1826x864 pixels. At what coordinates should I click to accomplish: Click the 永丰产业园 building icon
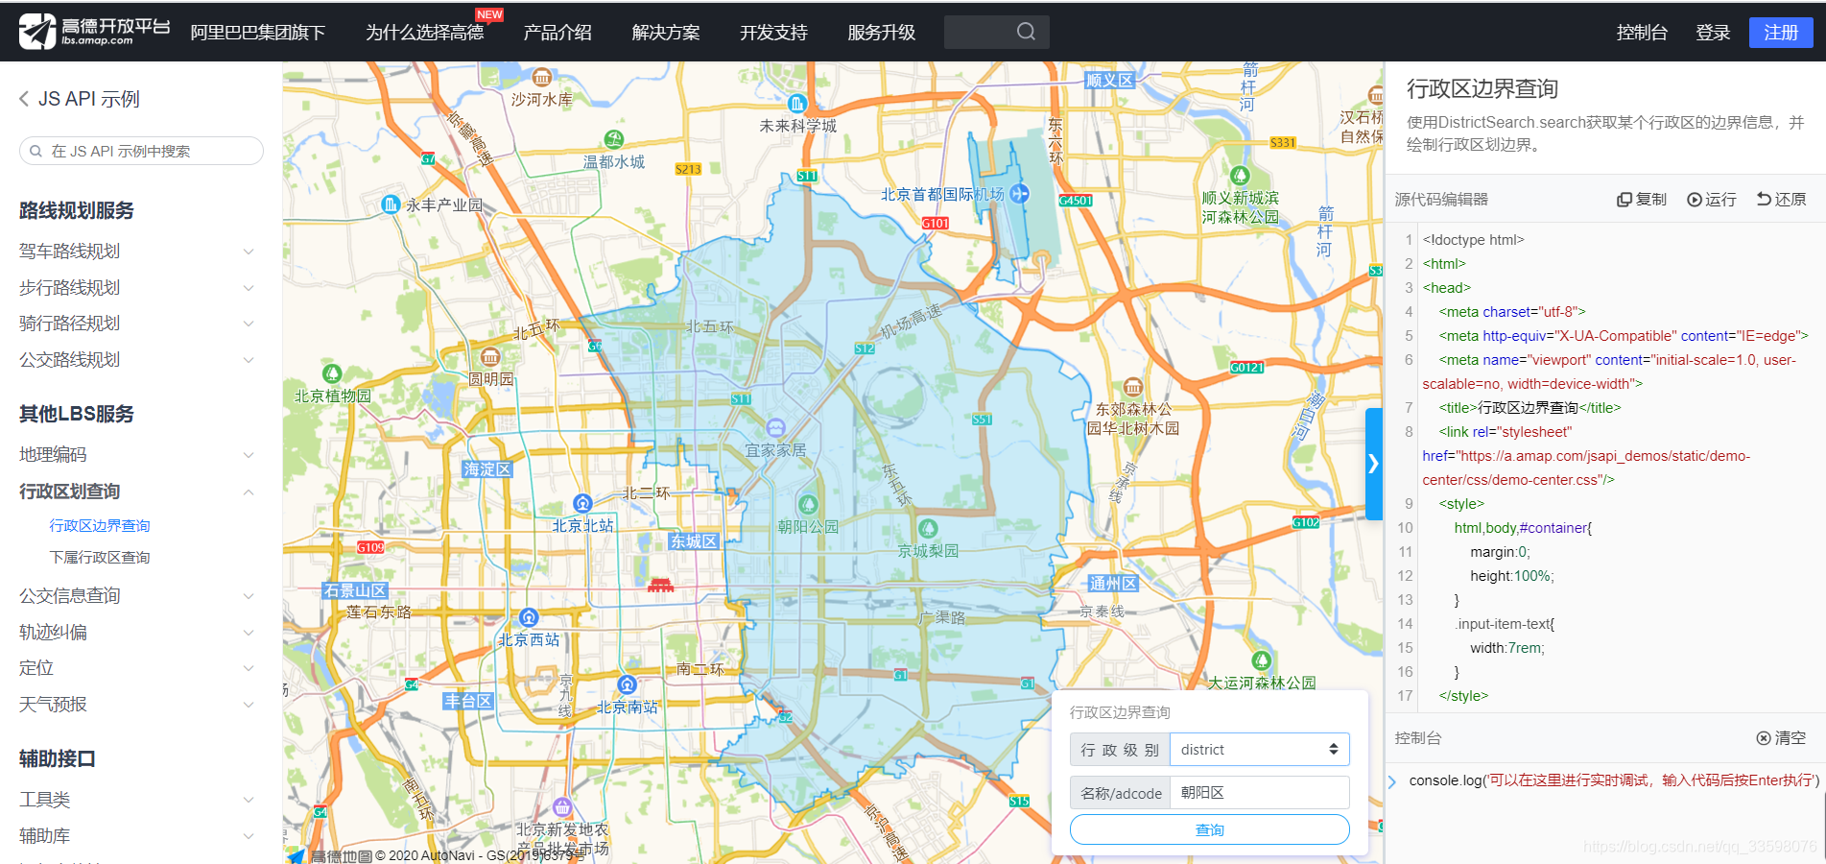click(391, 204)
